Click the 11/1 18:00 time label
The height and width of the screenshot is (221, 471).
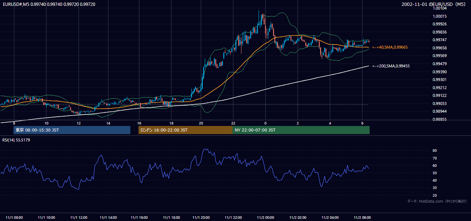click(171, 218)
